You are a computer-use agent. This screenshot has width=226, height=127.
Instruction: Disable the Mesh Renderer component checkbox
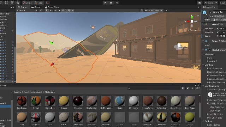click(x=209, y=50)
